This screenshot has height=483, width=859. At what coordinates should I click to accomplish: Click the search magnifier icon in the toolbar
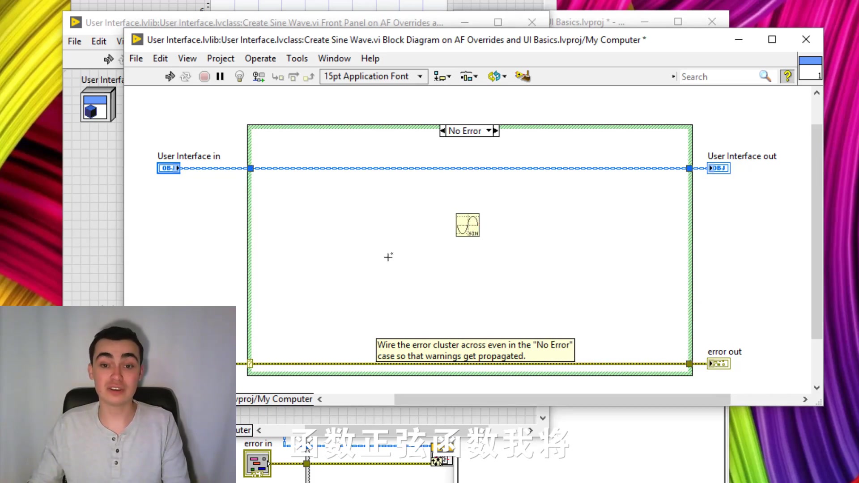click(765, 76)
